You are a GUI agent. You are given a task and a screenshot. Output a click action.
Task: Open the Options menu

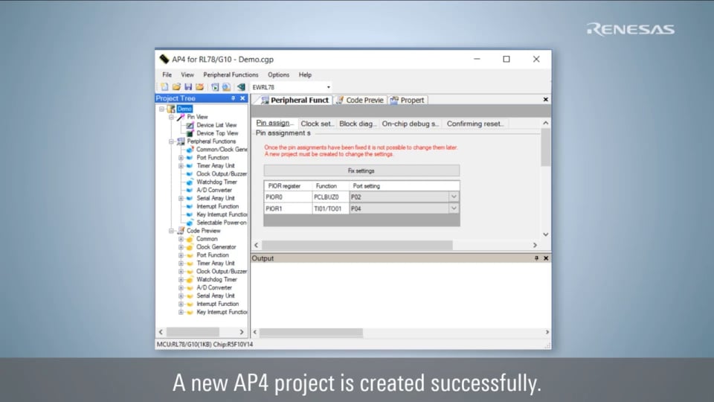pyautogui.click(x=278, y=74)
